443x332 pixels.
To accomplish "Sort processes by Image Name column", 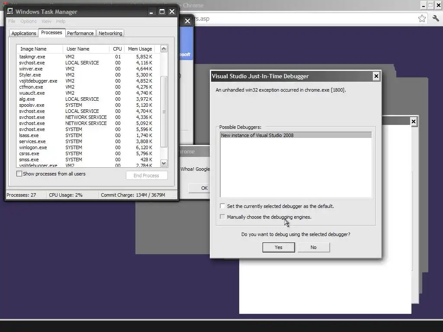I will (40, 49).
